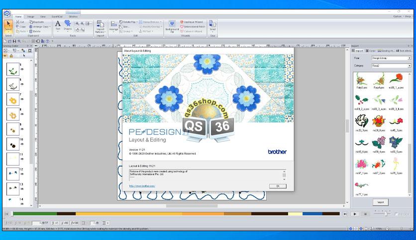Screen dimensions: 416x240
Task: Click the green segment of thread color bar
Action: (35, 214)
